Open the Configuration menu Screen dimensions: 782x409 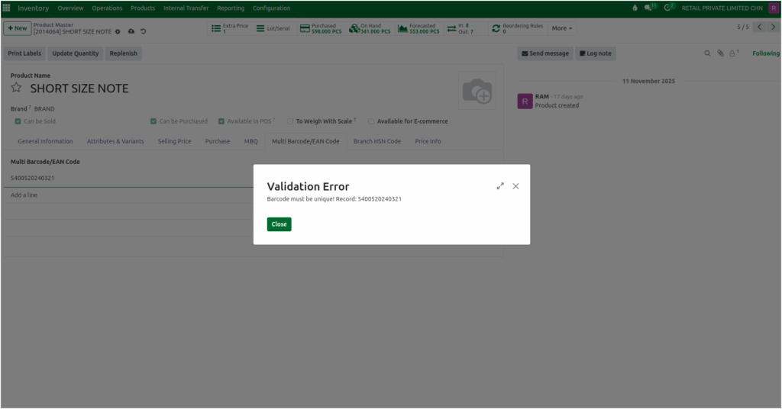pos(271,8)
